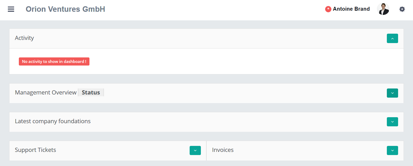Select the Status tab
The height and width of the screenshot is (166, 413).
click(x=91, y=93)
